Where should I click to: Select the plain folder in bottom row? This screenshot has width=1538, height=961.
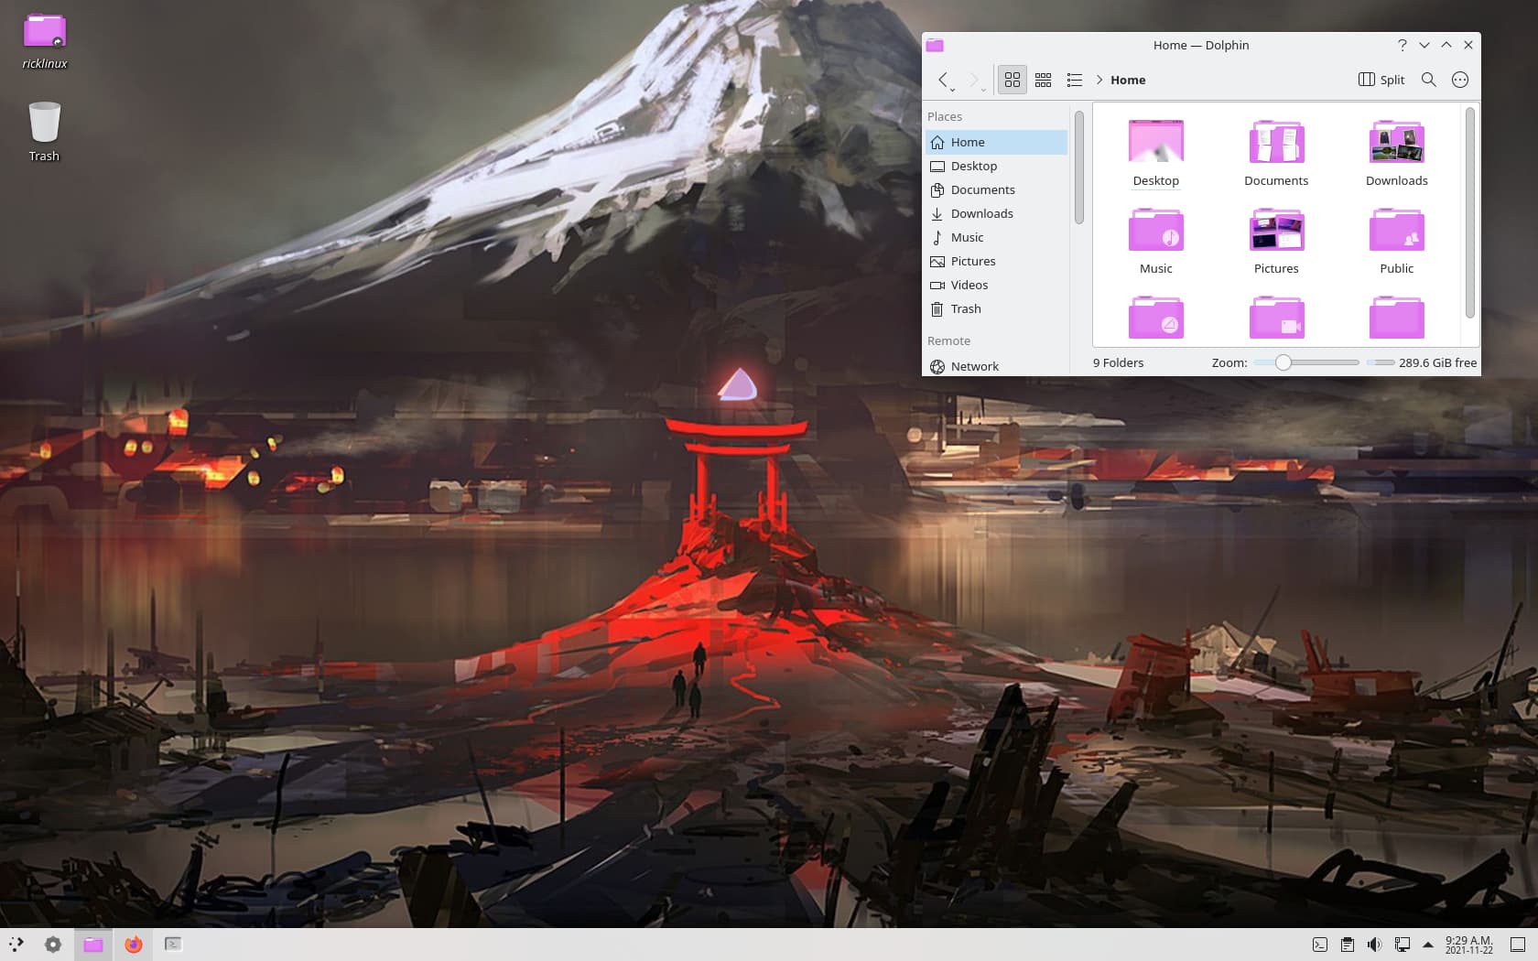[1397, 318]
